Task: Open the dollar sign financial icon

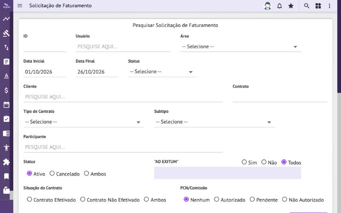Action: click(6, 90)
